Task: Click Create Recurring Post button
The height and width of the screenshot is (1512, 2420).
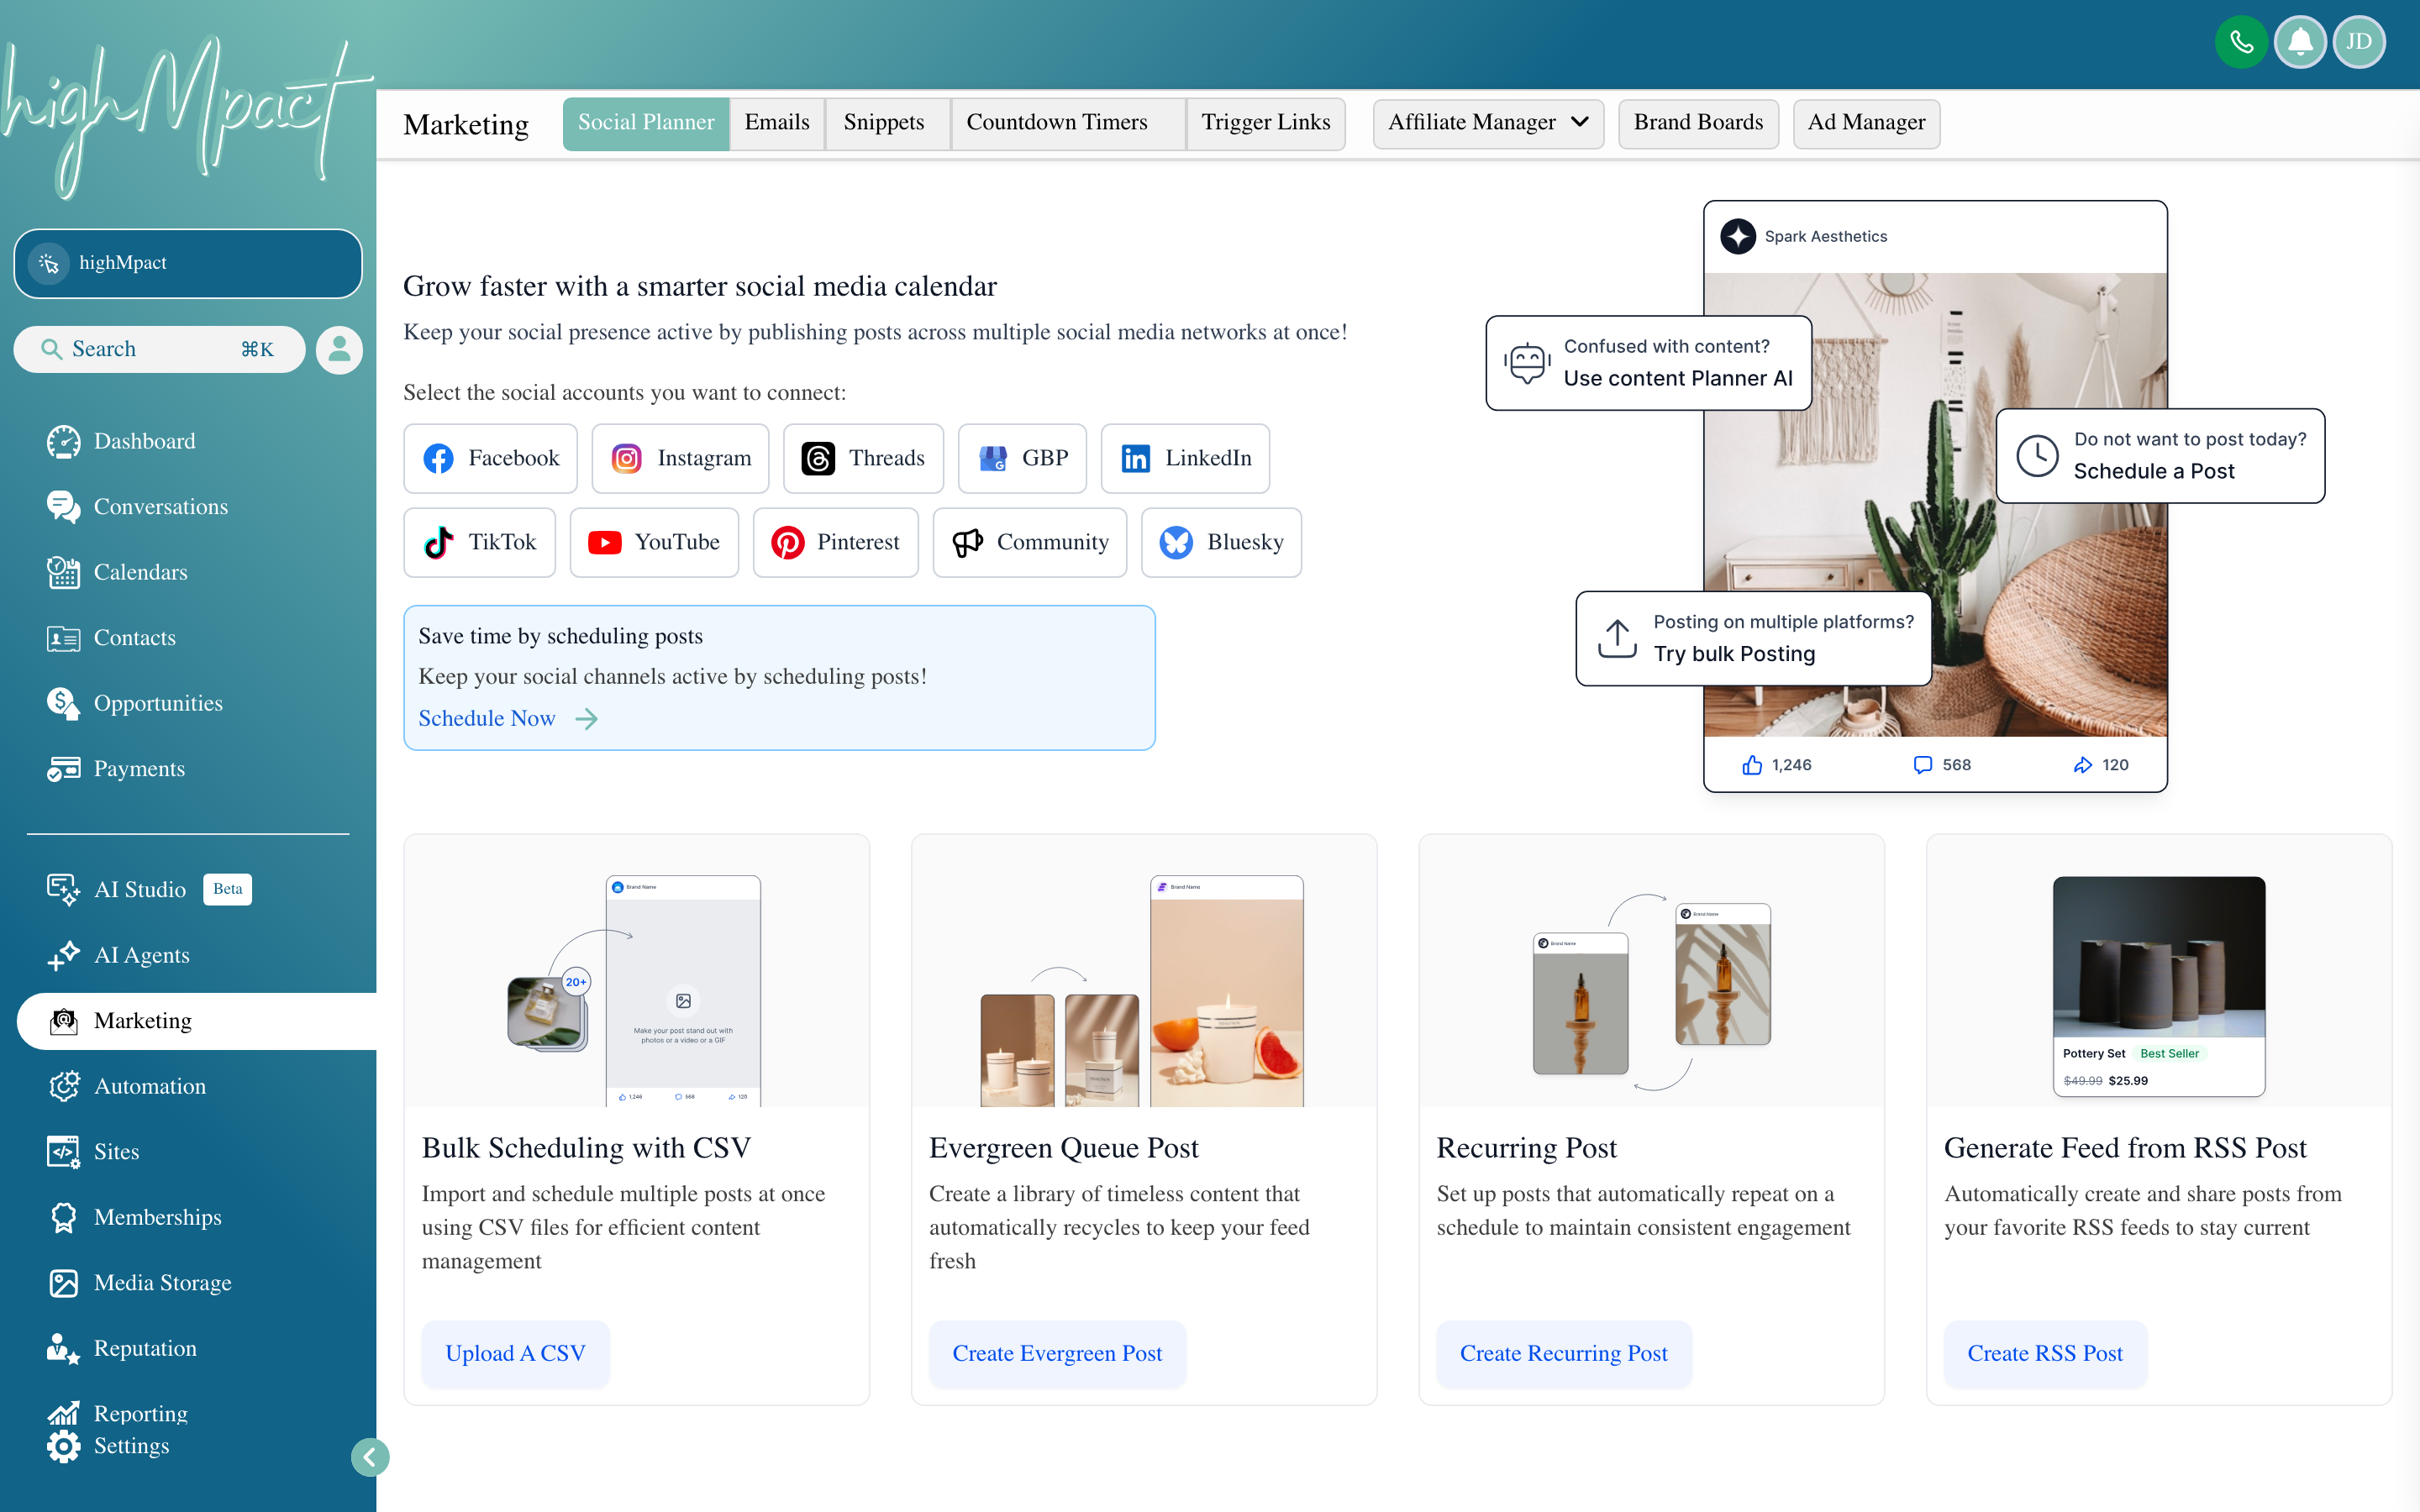Action: (1564, 1353)
